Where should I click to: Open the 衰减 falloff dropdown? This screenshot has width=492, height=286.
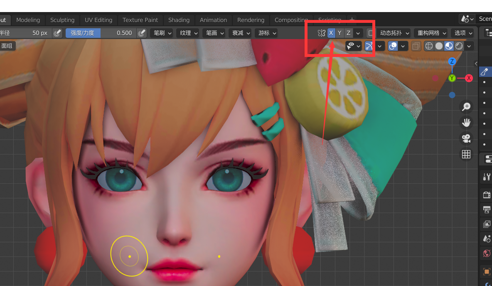click(240, 33)
